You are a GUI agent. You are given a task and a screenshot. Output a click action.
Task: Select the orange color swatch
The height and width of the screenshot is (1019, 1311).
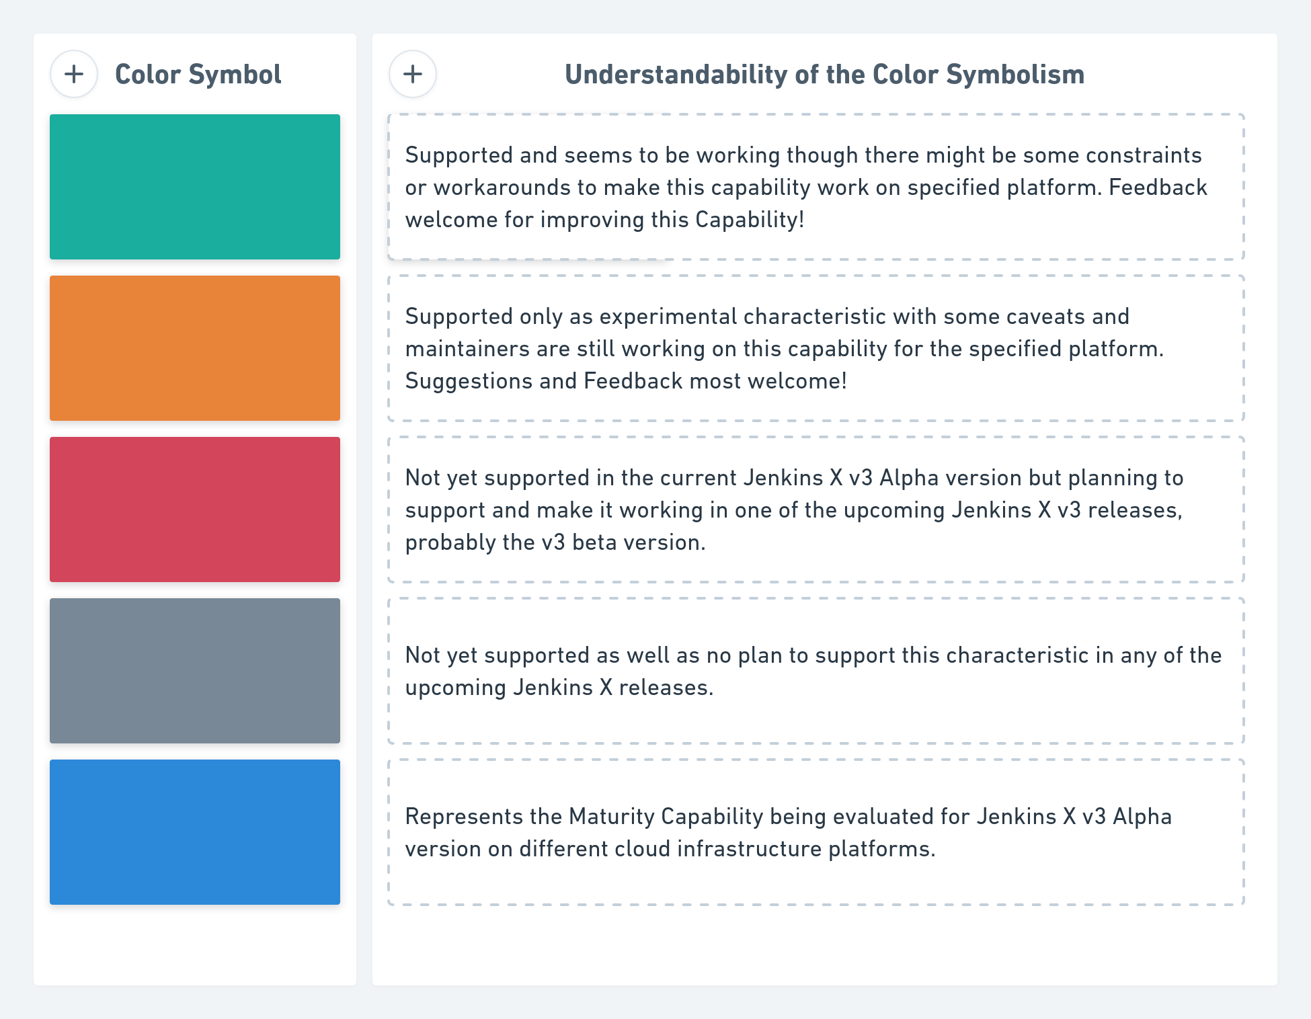(195, 348)
